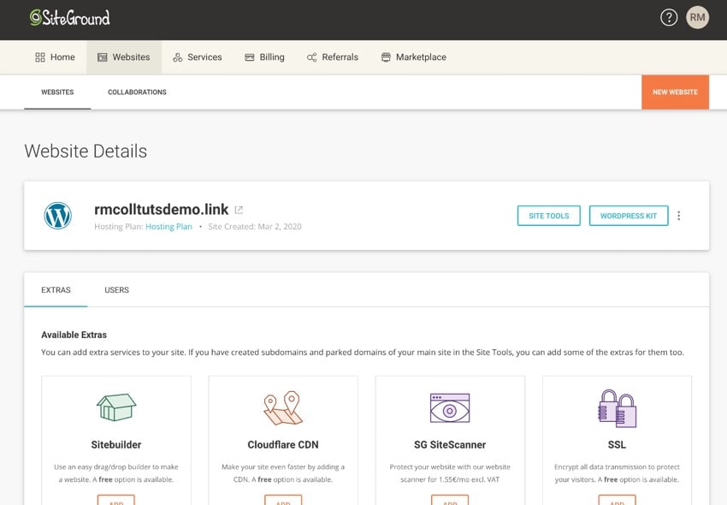Click the WordPress logo beside rmcolltutsdemo.link

point(57,216)
